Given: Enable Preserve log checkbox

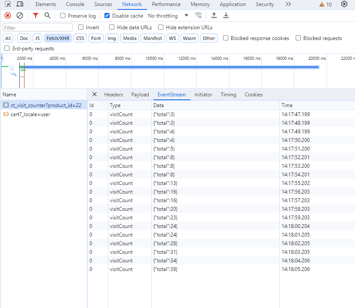Looking at the screenshot, I should point(63,15).
